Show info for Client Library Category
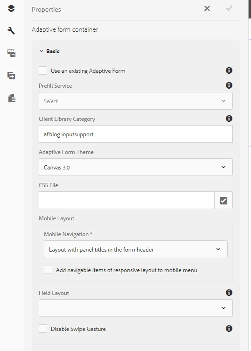Screen dimensions: 251x351 229,119
